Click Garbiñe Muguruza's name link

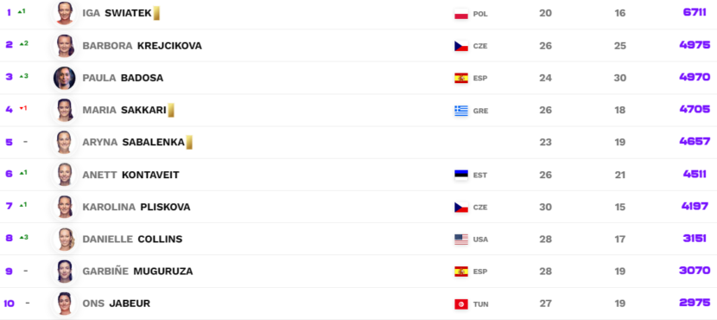(x=137, y=272)
